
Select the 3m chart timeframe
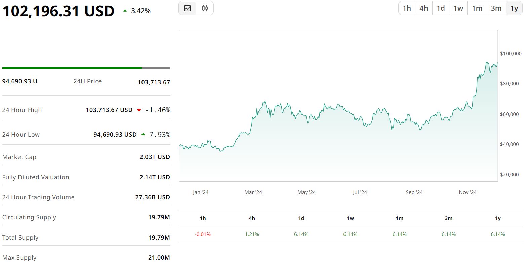click(x=496, y=8)
